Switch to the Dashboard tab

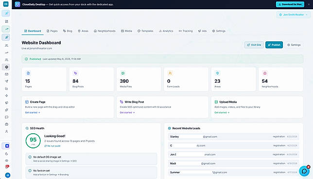(x=33, y=31)
